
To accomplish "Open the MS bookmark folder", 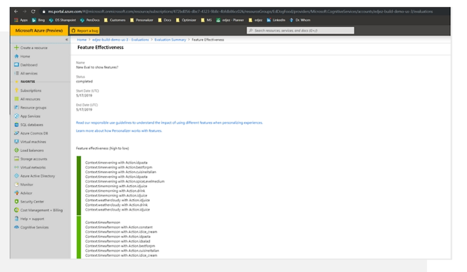I will coord(206,20).
